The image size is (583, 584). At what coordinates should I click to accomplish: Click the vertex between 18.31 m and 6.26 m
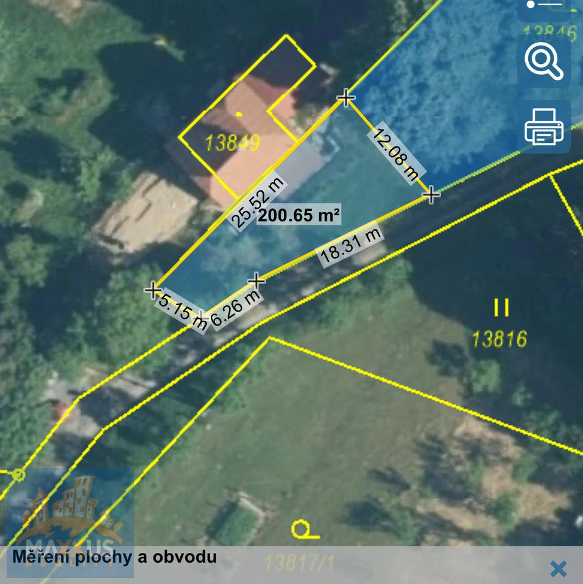pos(257,280)
